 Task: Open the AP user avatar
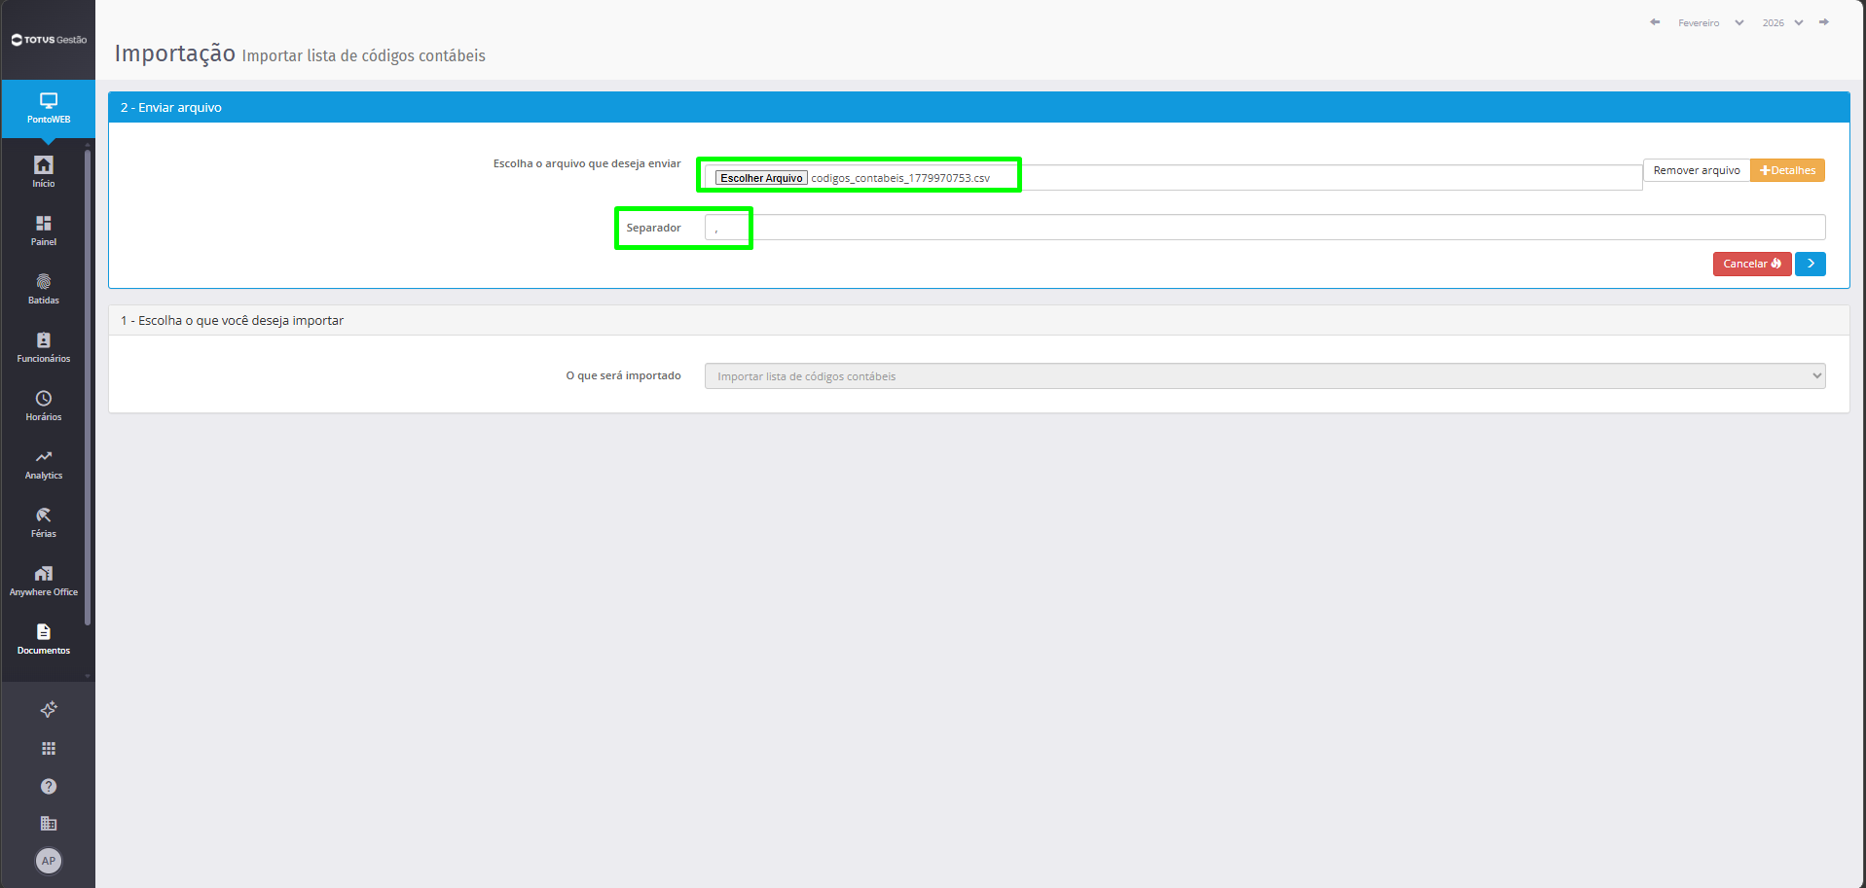pyautogui.click(x=49, y=861)
